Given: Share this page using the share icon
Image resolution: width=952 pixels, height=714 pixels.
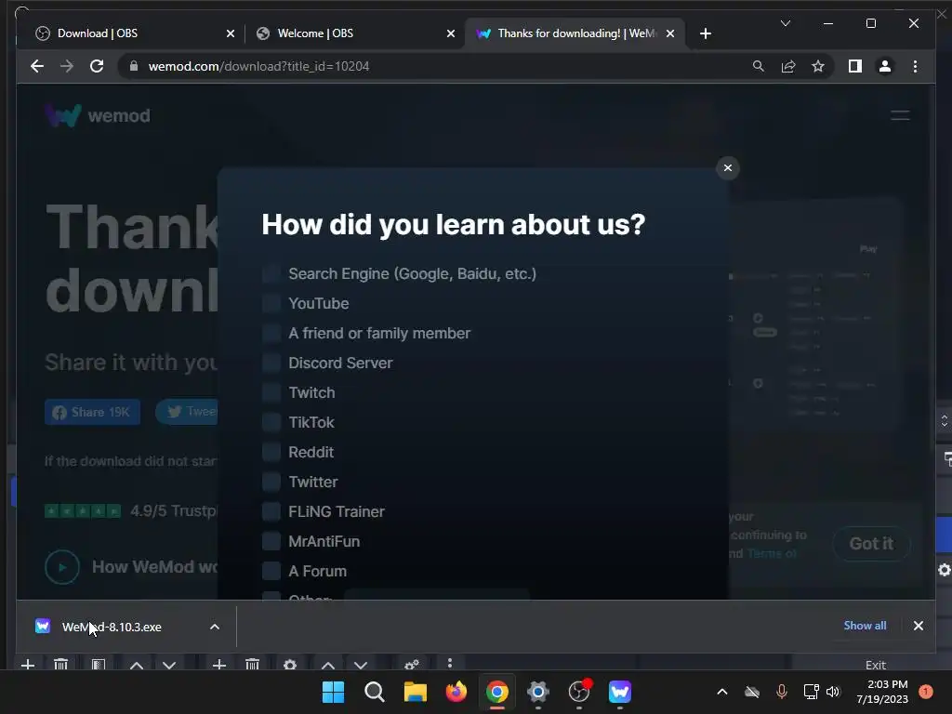Looking at the screenshot, I should 788,66.
